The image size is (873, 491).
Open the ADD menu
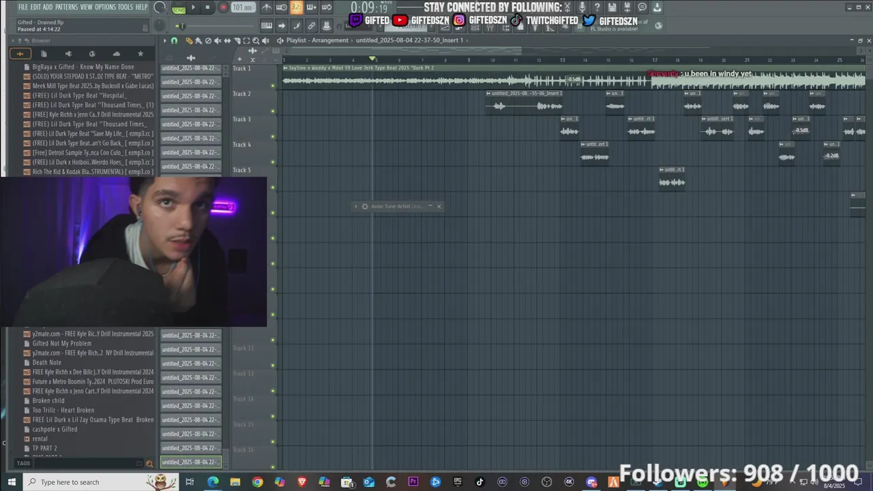click(x=48, y=7)
